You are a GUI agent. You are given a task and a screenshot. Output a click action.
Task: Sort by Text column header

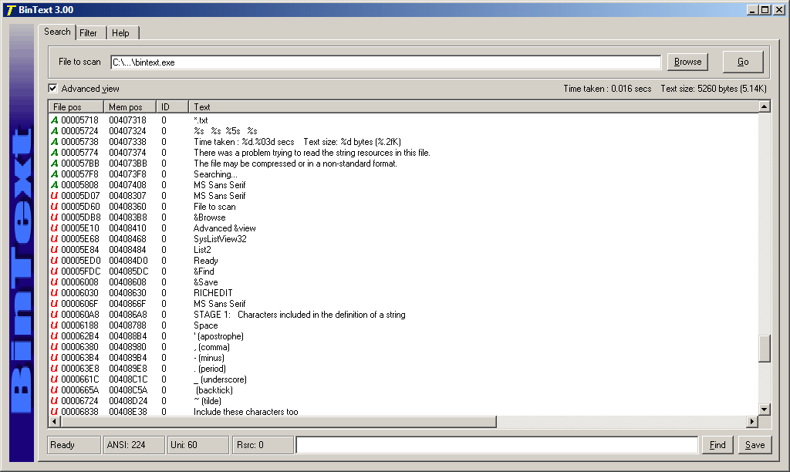point(474,106)
